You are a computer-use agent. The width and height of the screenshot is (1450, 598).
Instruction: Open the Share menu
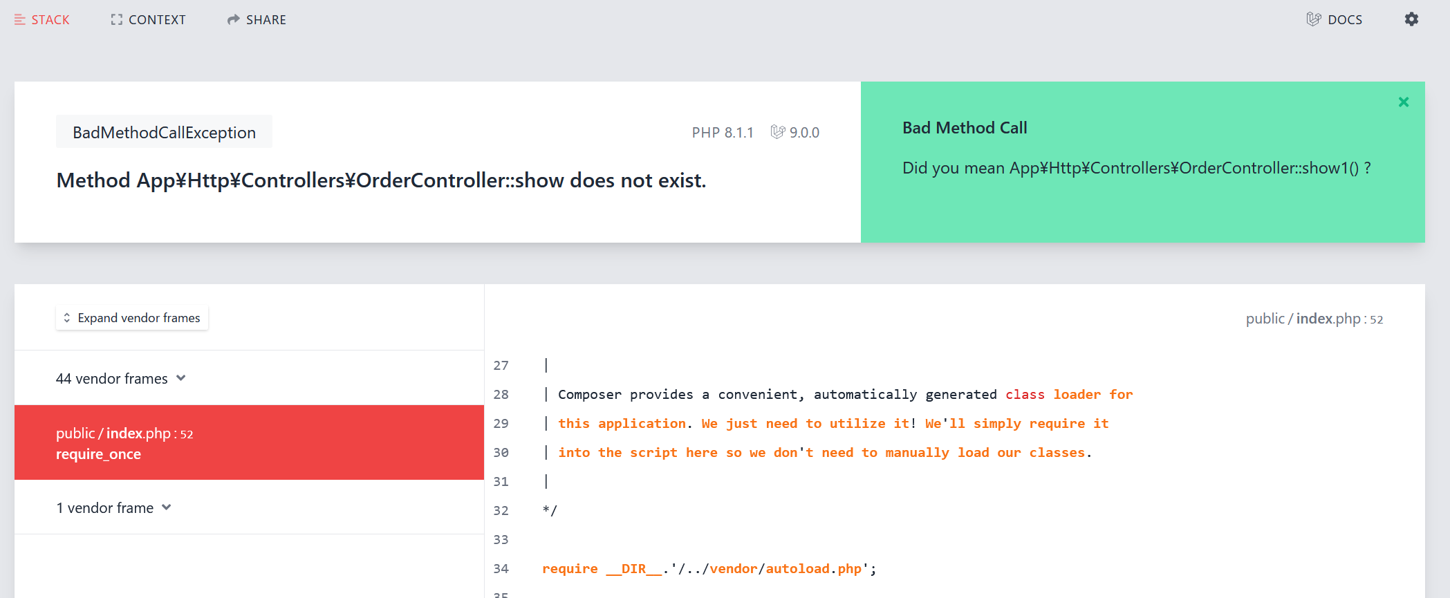pyautogui.click(x=257, y=20)
